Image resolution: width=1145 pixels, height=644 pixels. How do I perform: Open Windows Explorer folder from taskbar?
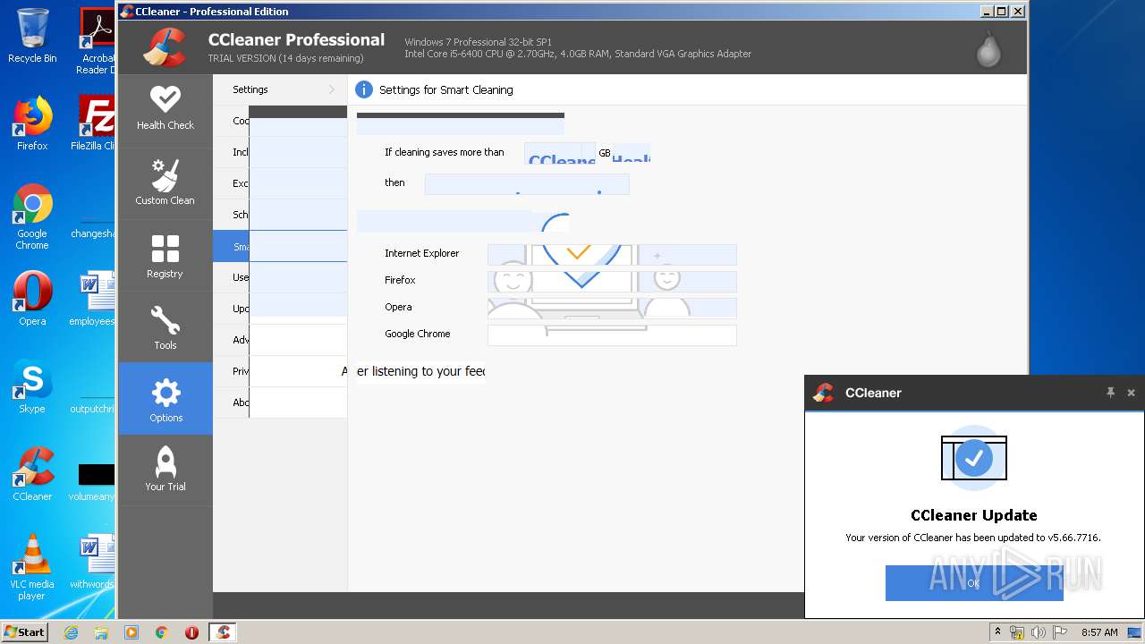point(101,632)
